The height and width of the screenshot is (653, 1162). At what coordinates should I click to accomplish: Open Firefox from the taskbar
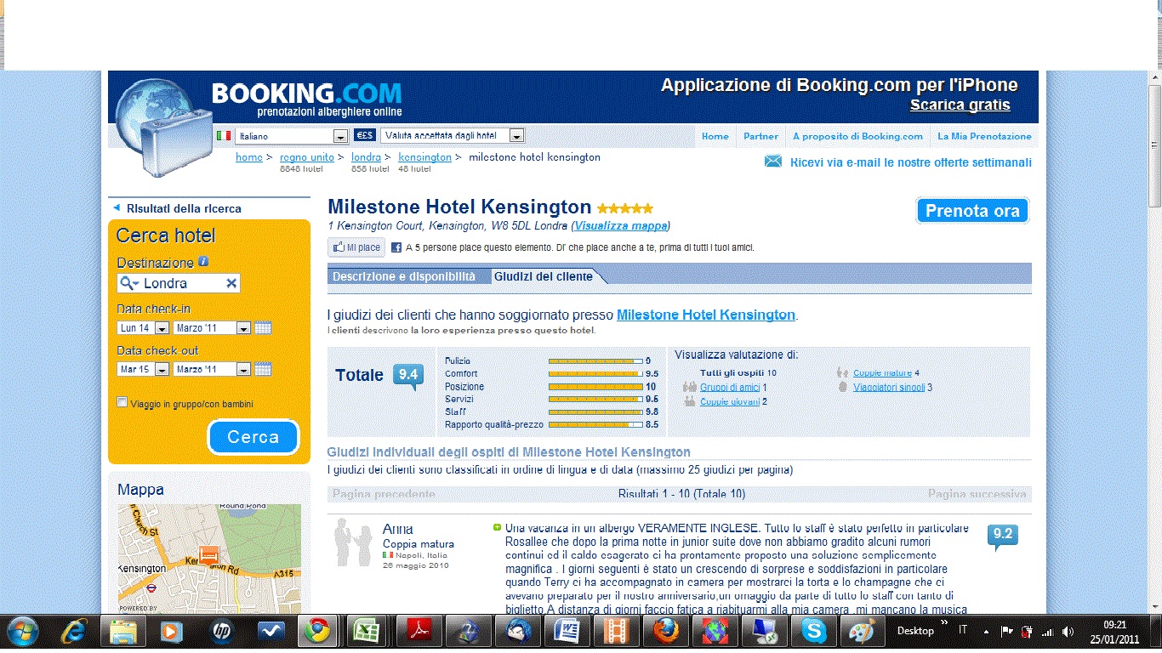[665, 632]
